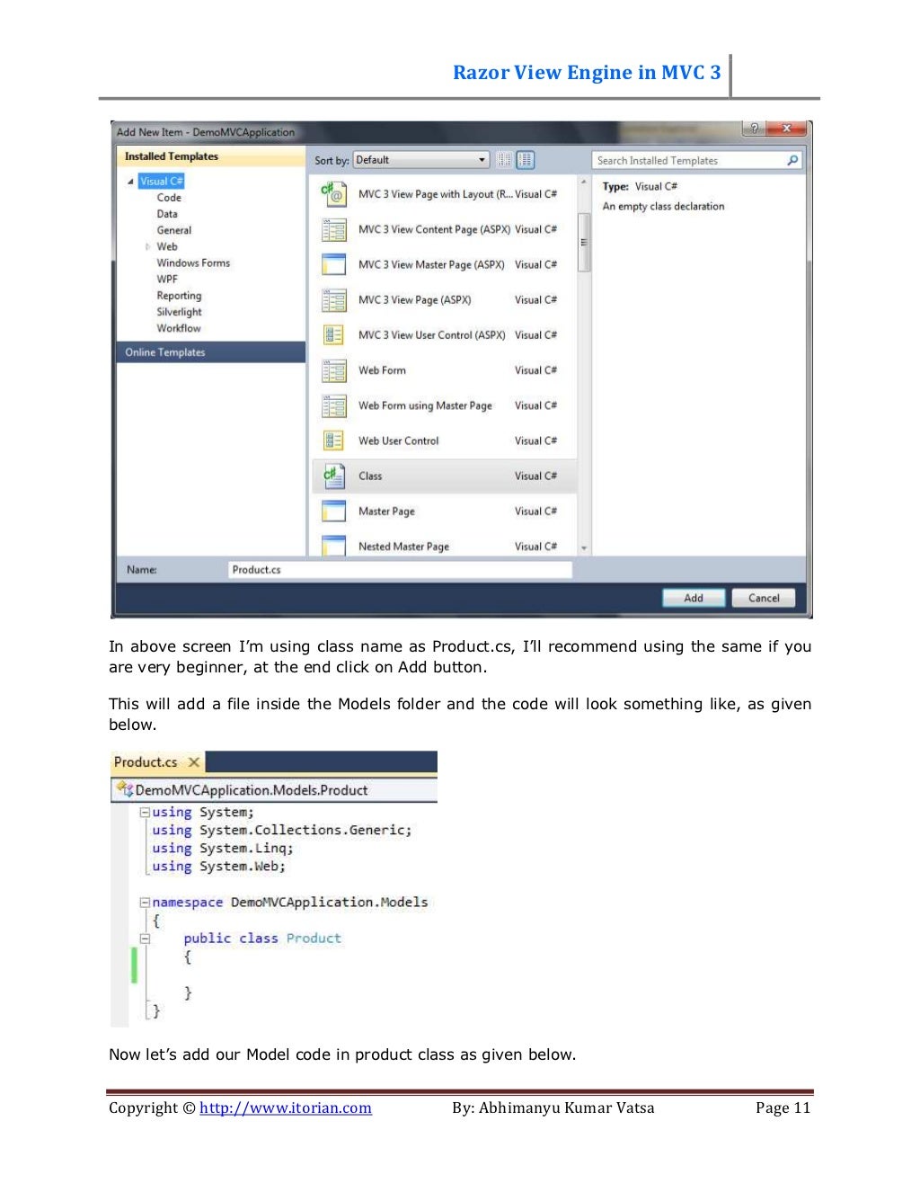Close the Product.cs editor tab

[x=193, y=762]
